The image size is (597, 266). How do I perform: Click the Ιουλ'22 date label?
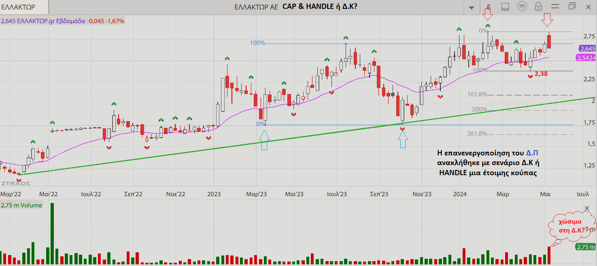[91, 194]
